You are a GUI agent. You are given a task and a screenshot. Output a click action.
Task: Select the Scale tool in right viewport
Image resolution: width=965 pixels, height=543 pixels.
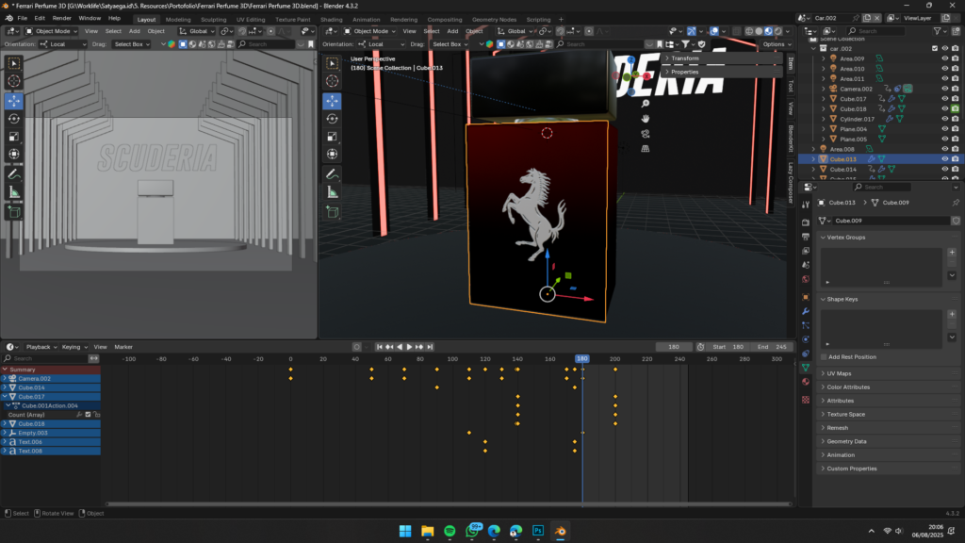[332, 137]
